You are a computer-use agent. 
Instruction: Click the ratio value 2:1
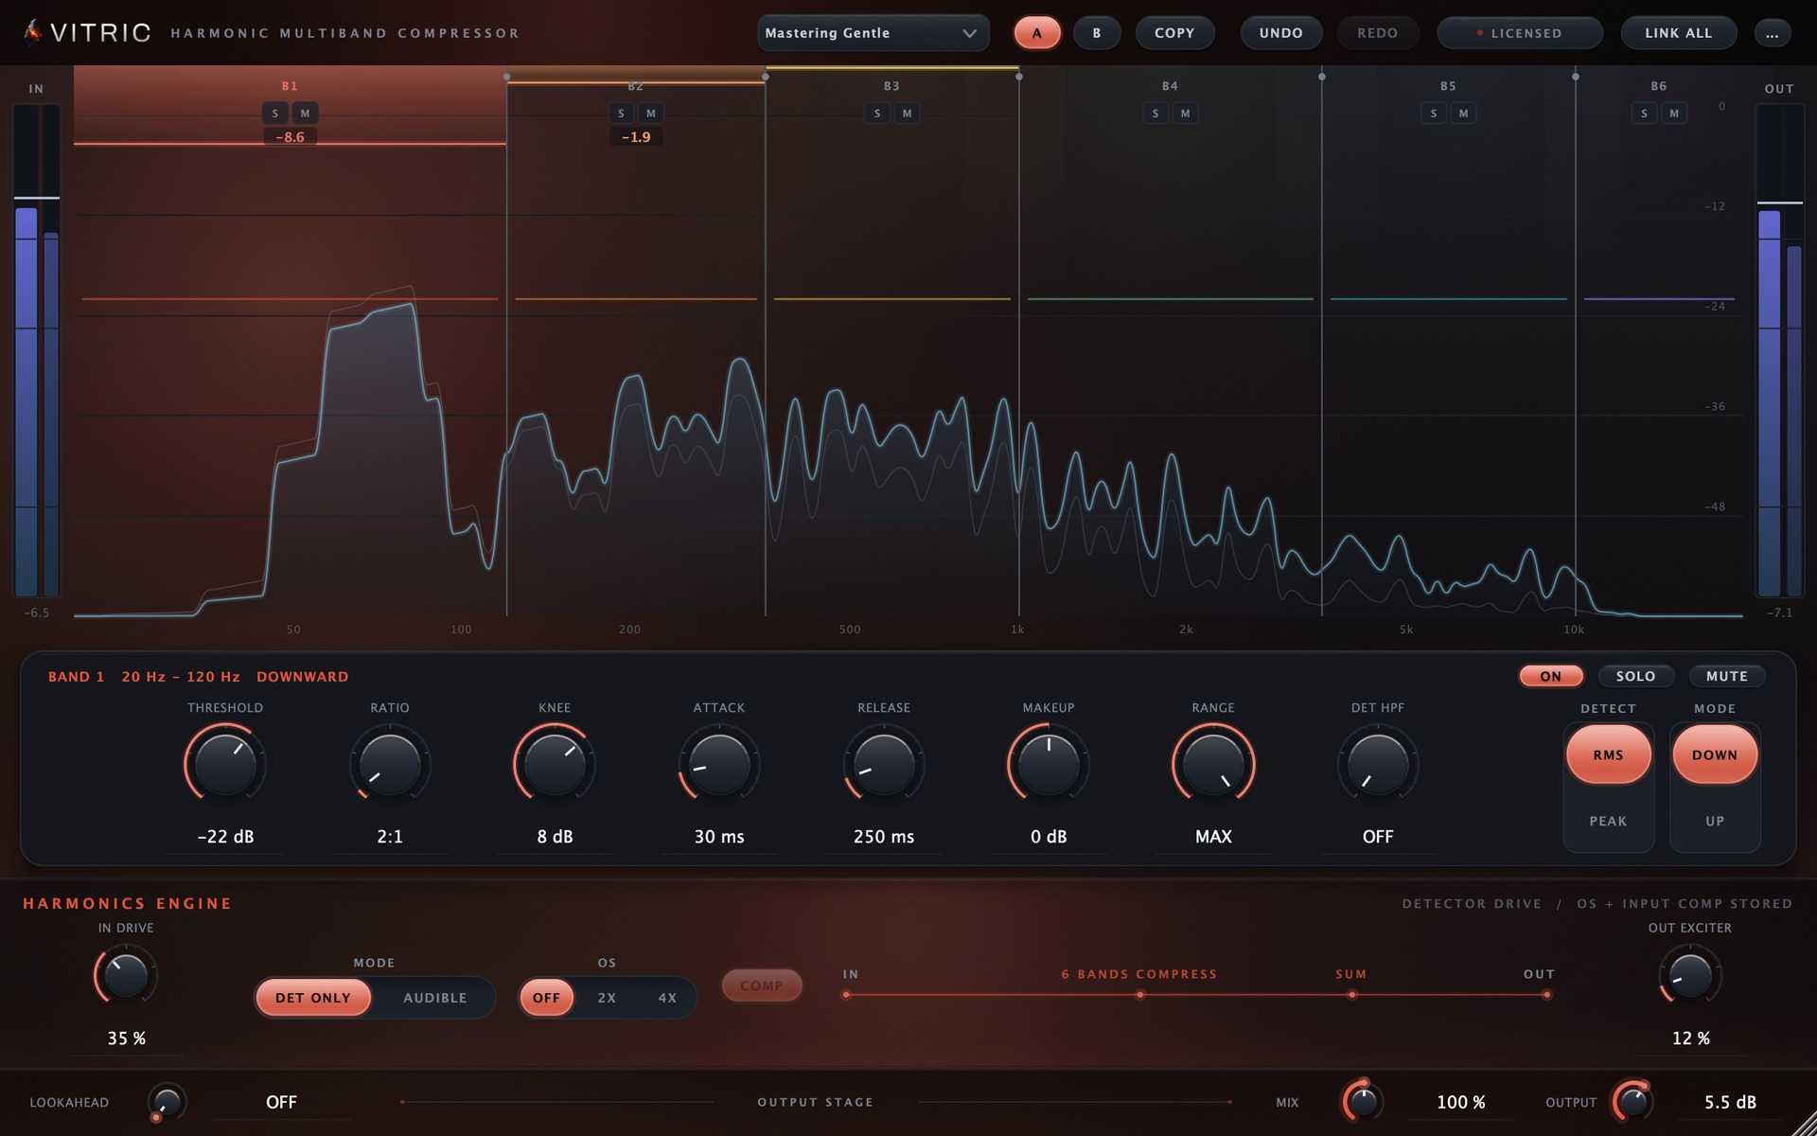(390, 837)
